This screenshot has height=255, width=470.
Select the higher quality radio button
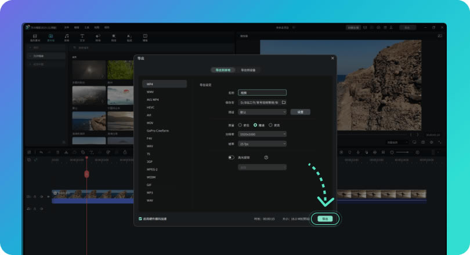point(270,125)
